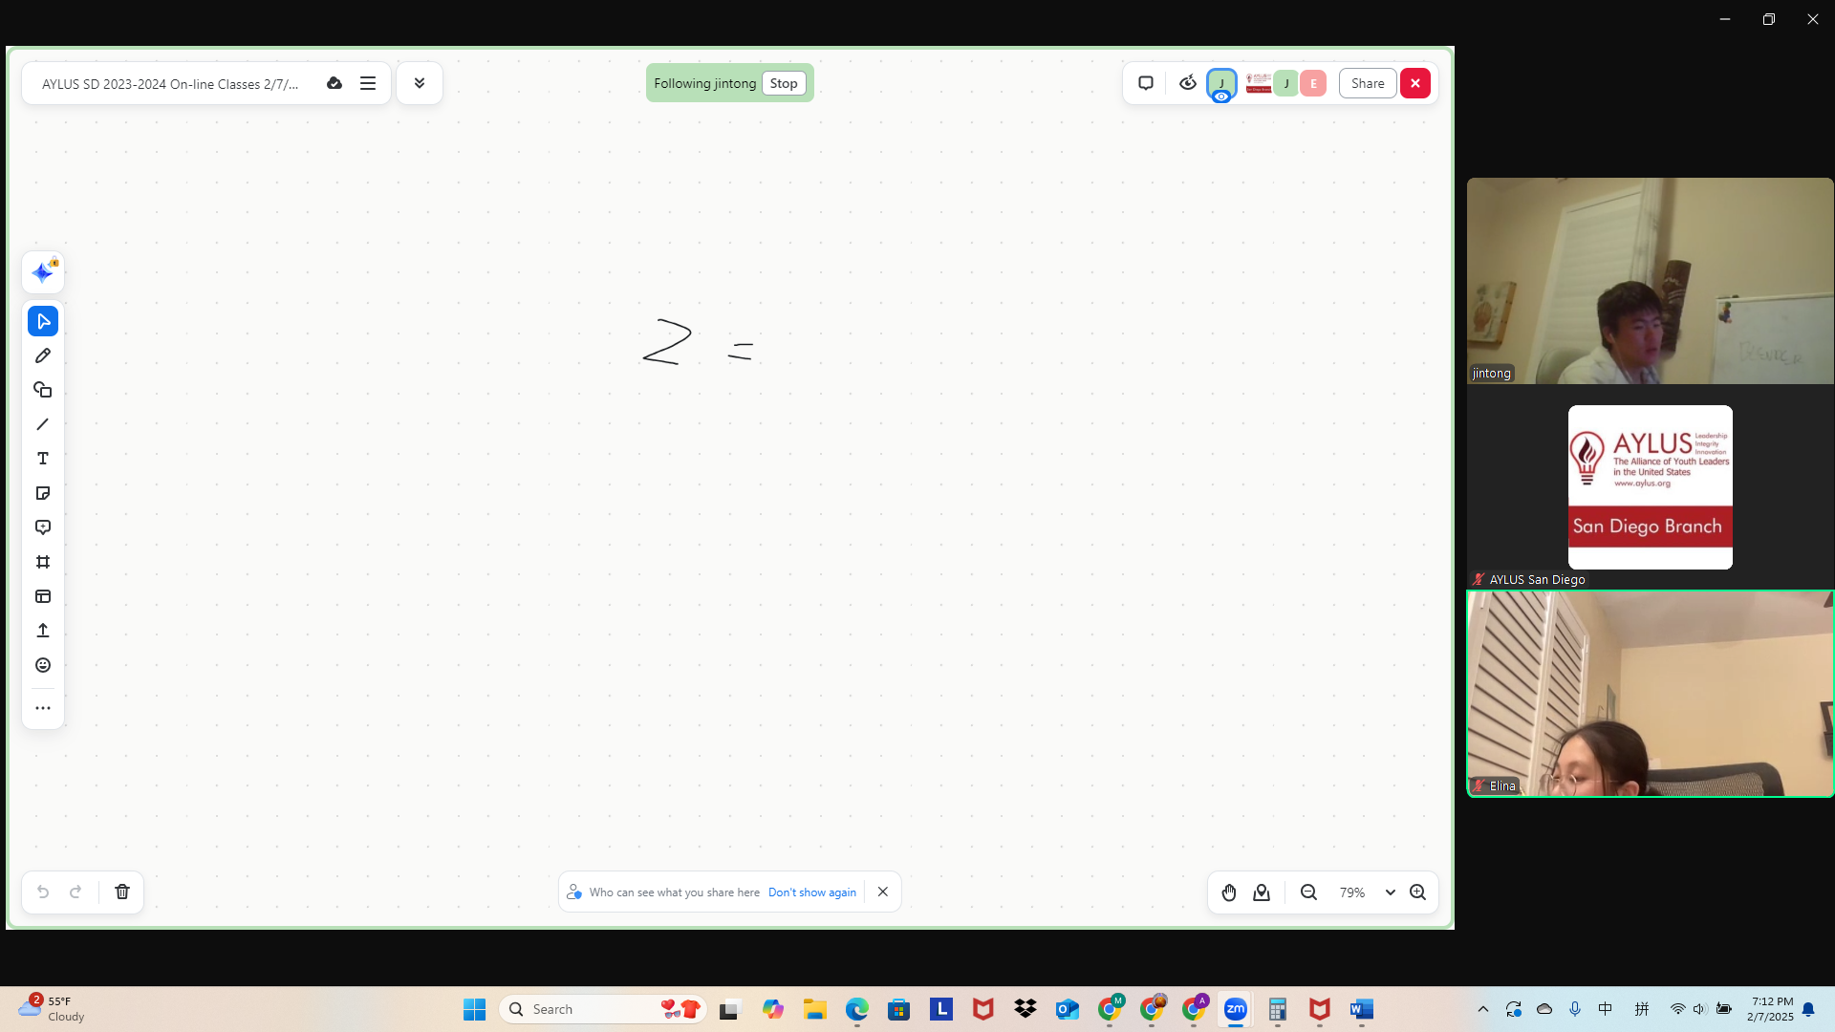Show more tools via three dots
1835x1032 pixels.
point(43,708)
